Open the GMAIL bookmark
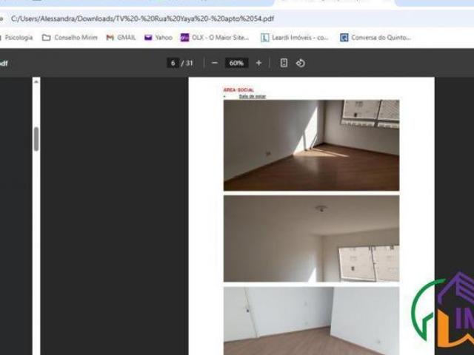 121,38
